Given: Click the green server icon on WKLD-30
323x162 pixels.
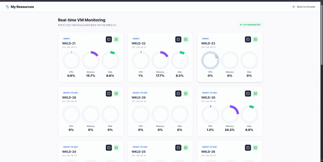Looking at the screenshot, I should point(256,94).
